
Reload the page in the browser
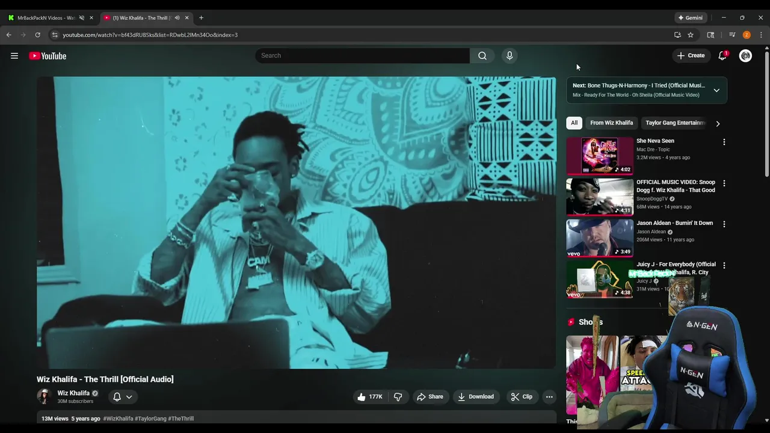click(37, 35)
